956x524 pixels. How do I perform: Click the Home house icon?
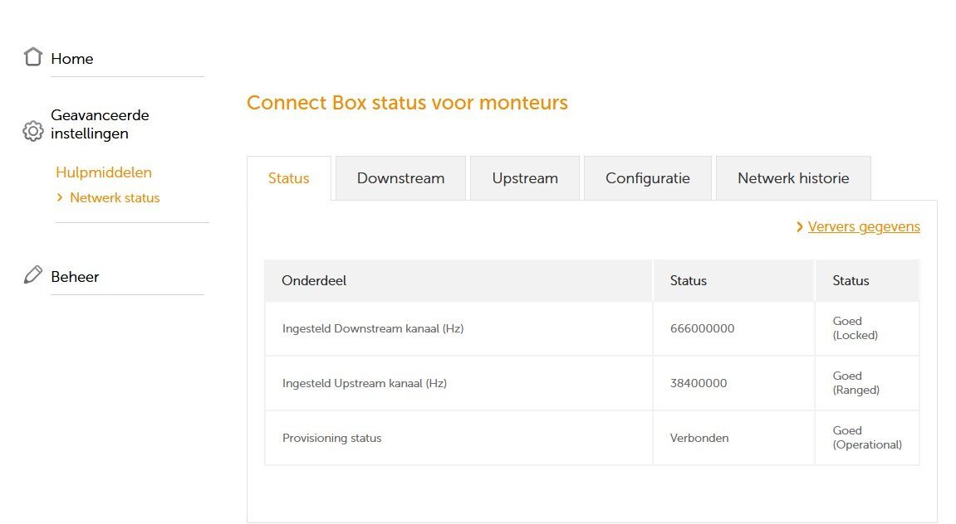[x=33, y=57]
